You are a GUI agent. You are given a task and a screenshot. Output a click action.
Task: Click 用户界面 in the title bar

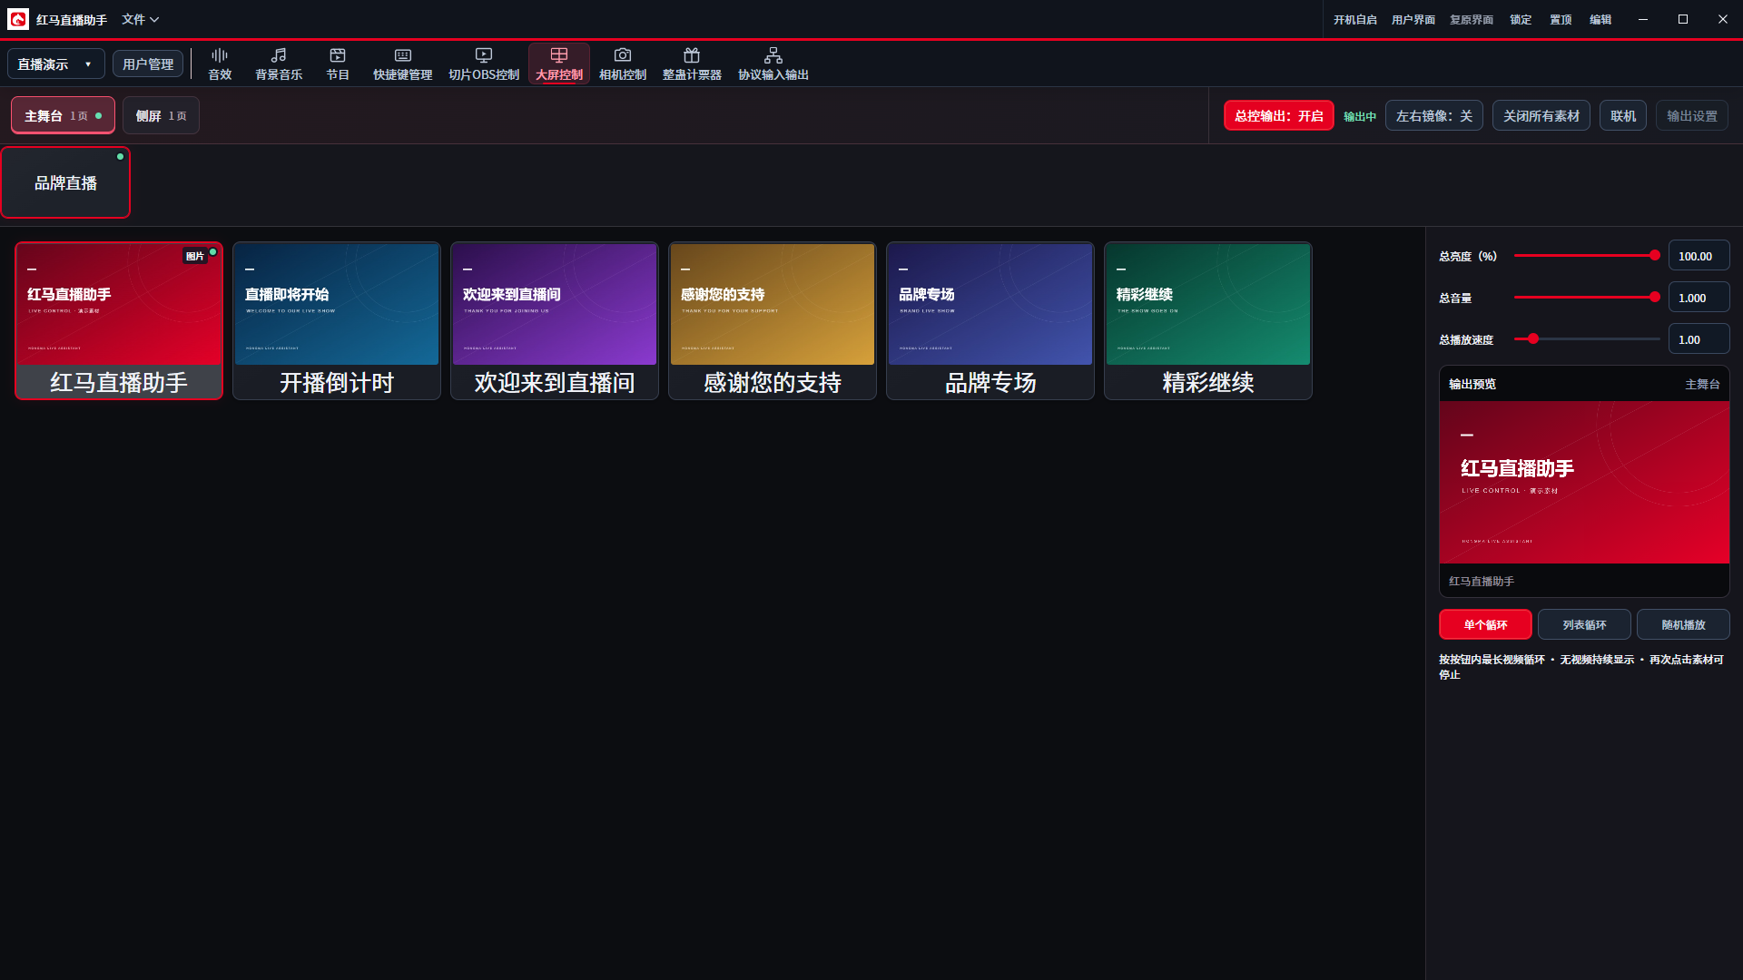click(x=1413, y=19)
